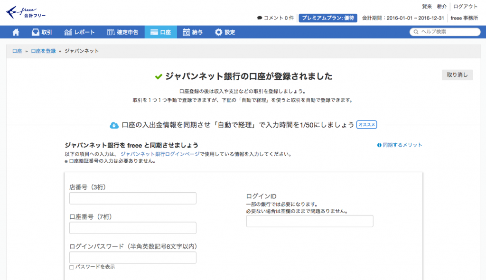The image size is (486, 280).
Task: Select the 口座 tab
Action: [160, 32]
